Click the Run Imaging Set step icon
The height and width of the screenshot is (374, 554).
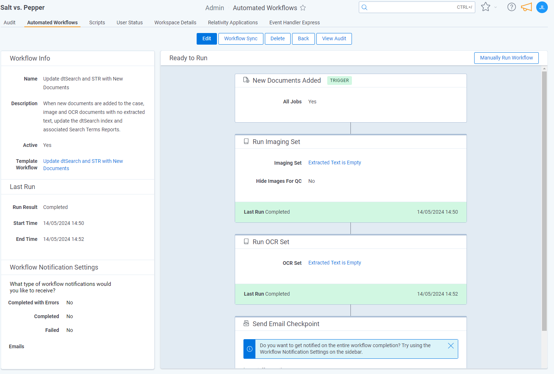[x=246, y=141]
